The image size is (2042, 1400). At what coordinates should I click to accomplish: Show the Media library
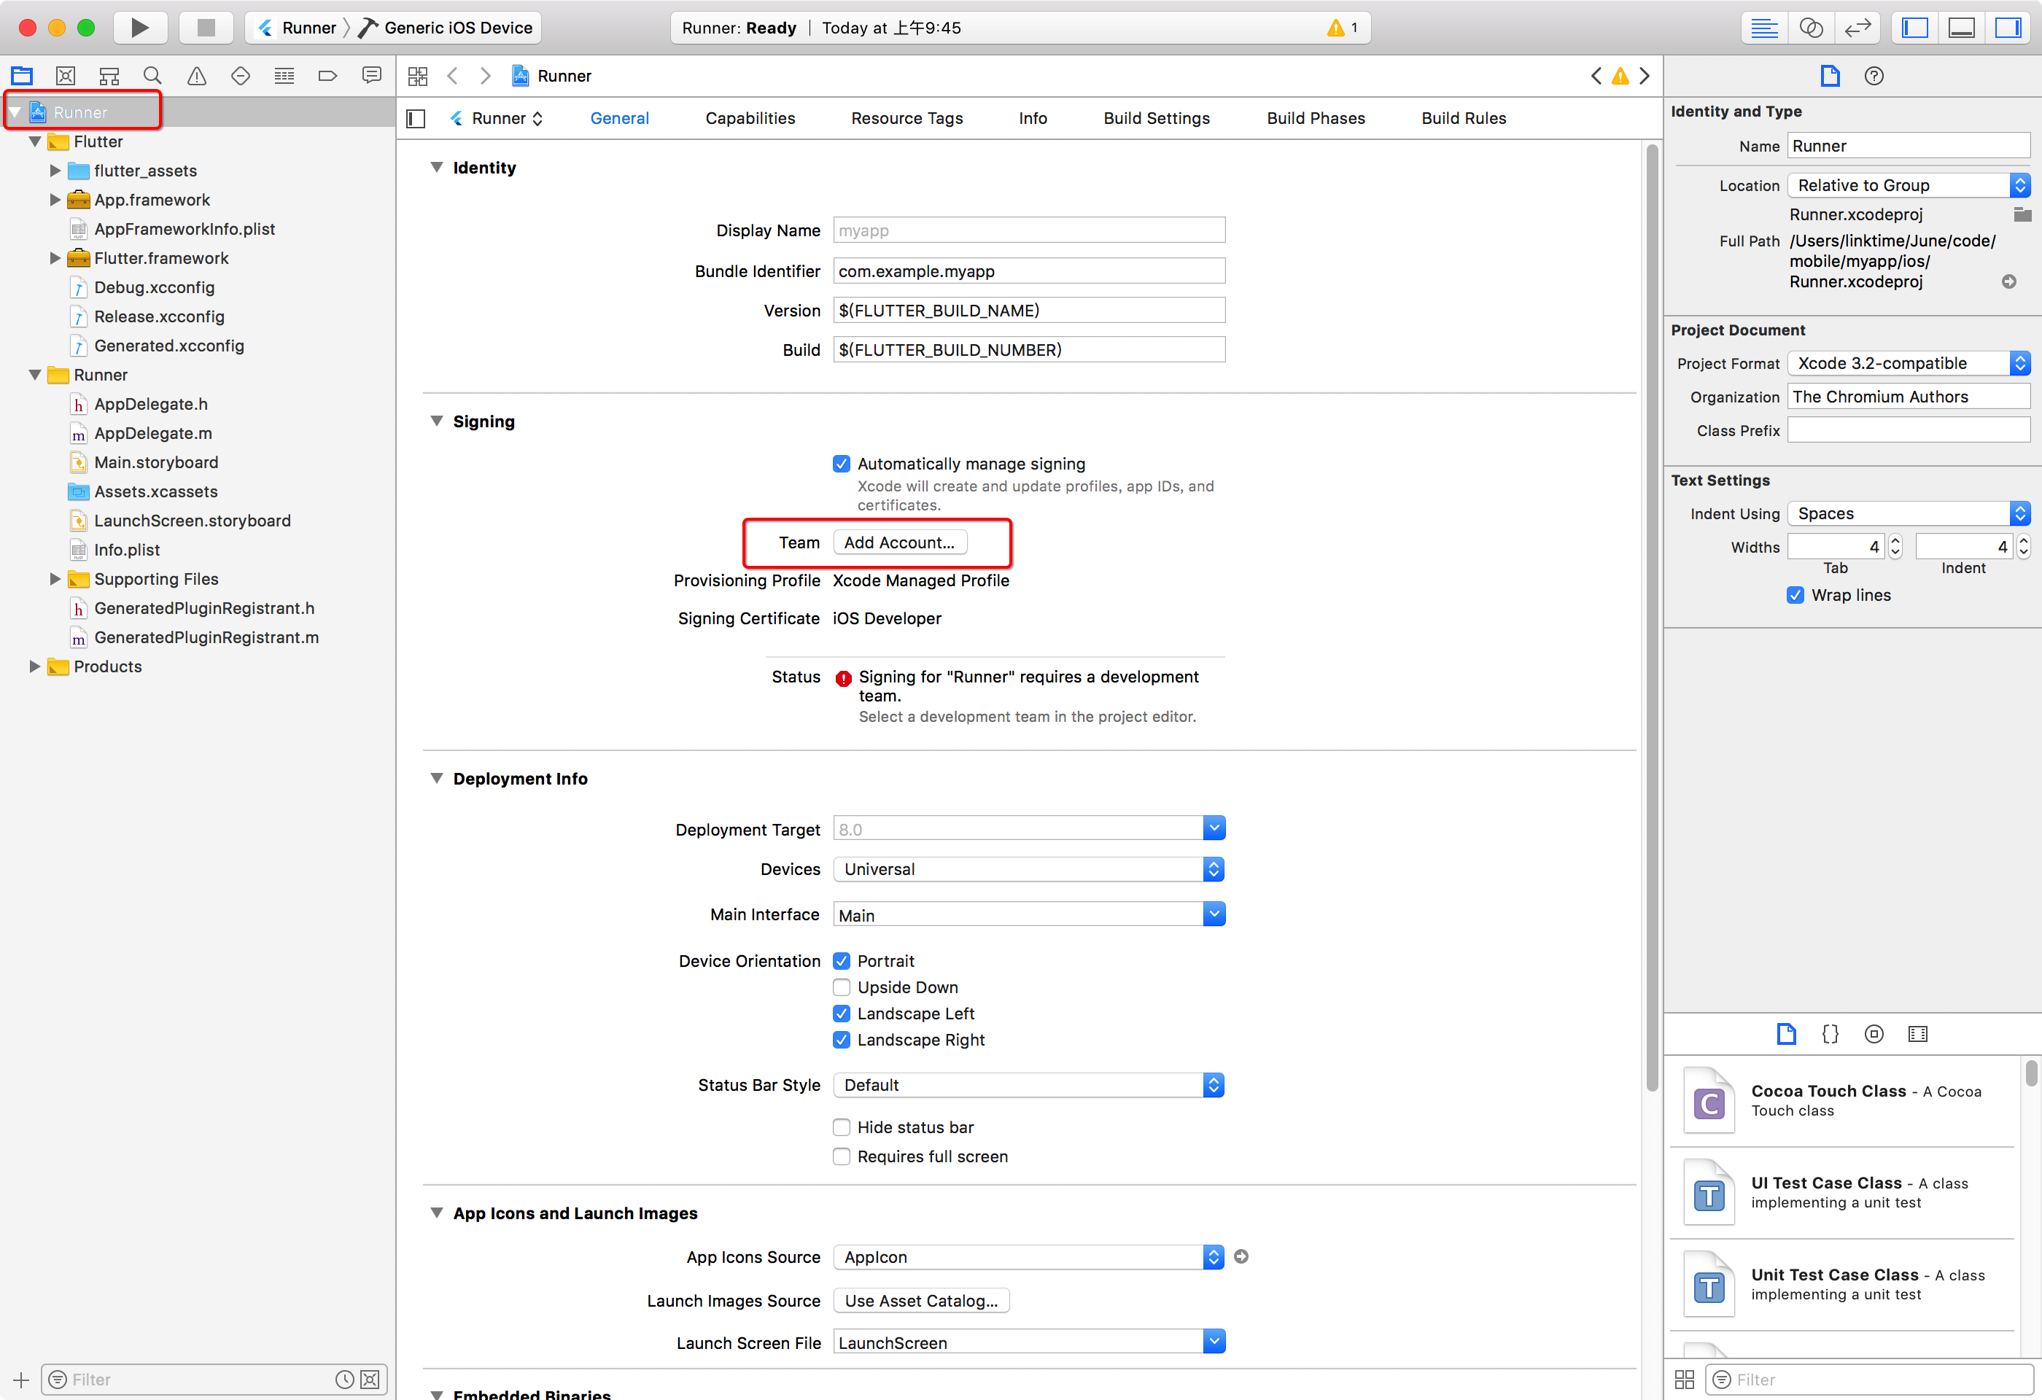[x=1918, y=1034]
